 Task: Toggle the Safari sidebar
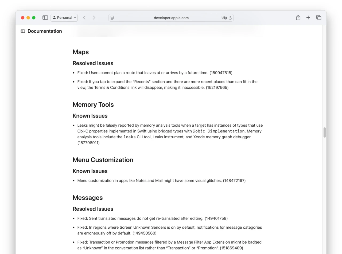[x=45, y=17]
